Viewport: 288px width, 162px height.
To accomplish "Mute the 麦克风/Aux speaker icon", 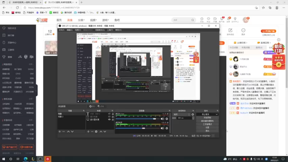I will click(162, 119).
